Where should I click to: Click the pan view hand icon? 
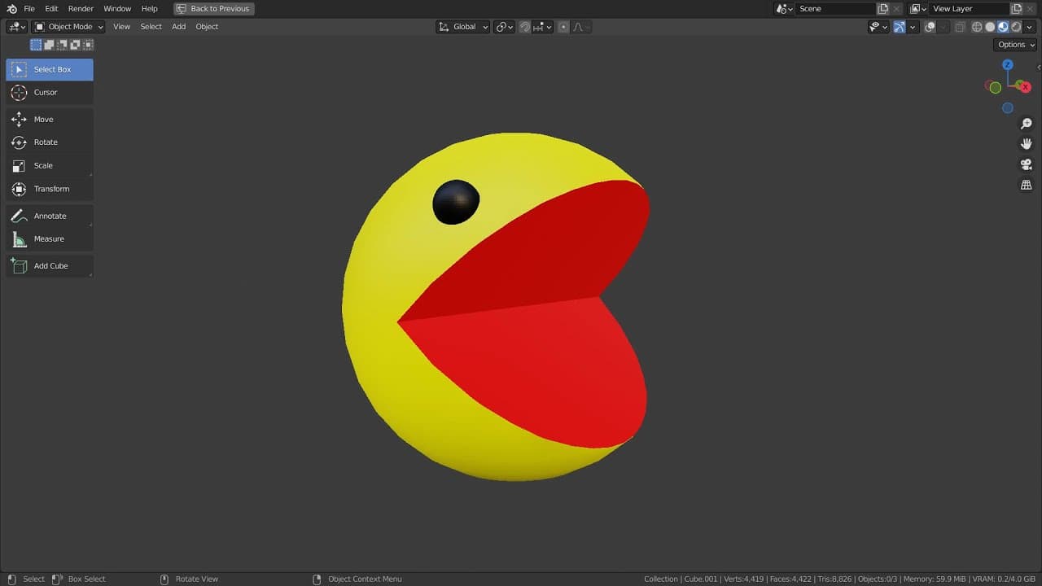[1027, 144]
